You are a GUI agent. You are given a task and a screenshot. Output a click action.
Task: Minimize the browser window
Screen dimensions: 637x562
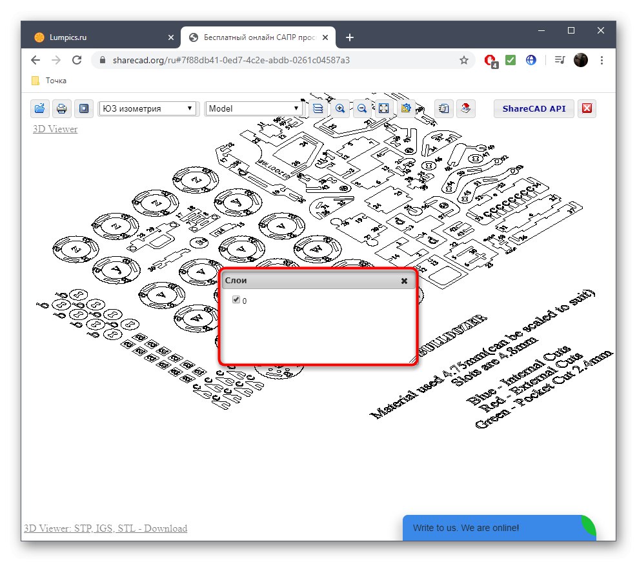point(541,30)
